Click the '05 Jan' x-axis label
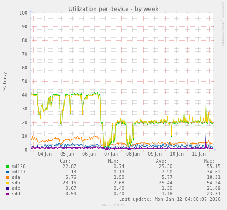227x210 pixels. (x=67, y=154)
